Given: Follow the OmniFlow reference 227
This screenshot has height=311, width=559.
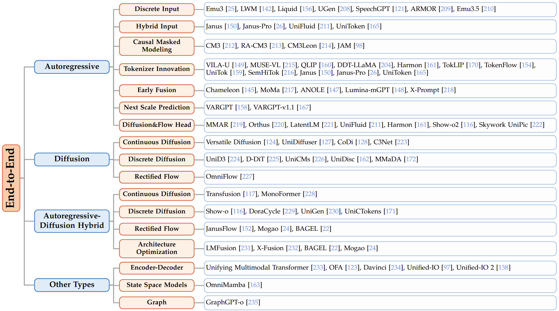Looking at the screenshot, I should click(247, 177).
